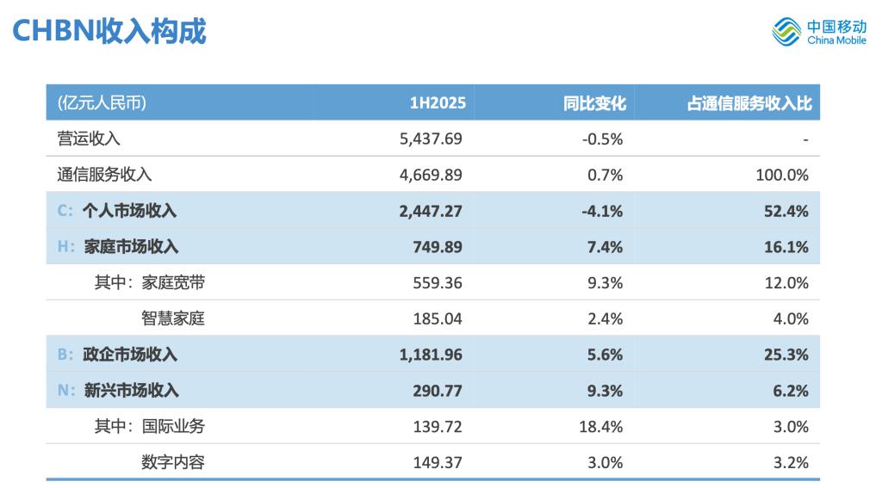
Task: Click the CHBN收入构成 slide title
Action: click(x=109, y=32)
